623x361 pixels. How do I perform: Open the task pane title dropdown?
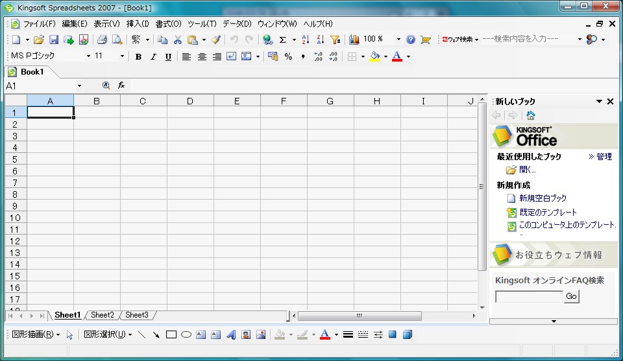pos(599,102)
